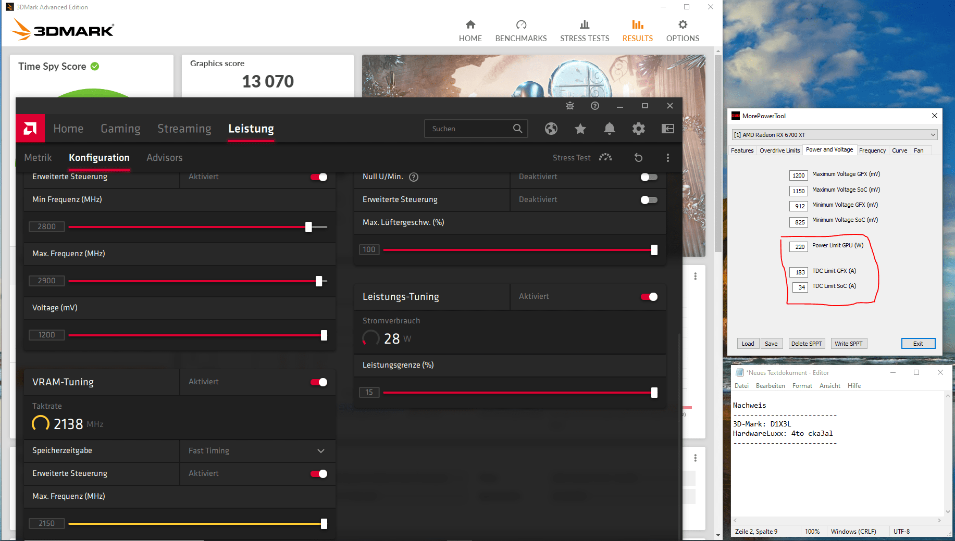Click Max. Lüftergeschw. slider handle

click(x=654, y=250)
